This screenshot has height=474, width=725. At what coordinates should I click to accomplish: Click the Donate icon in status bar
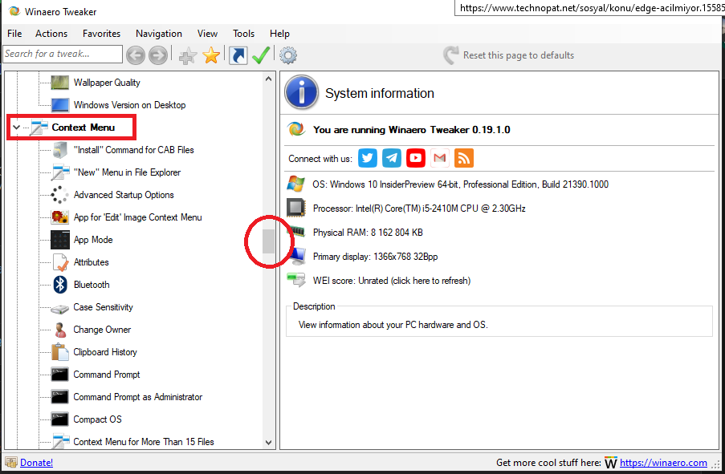(11, 463)
